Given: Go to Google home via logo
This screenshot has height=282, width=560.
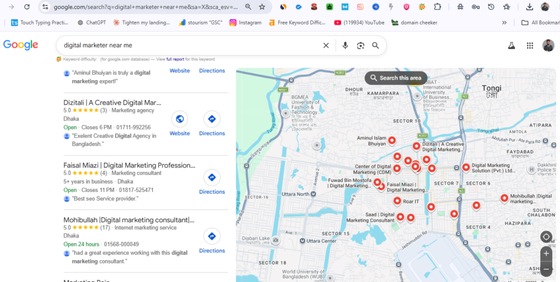Looking at the screenshot, I should pyautogui.click(x=21, y=45).
